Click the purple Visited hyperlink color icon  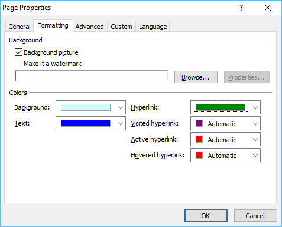pyautogui.click(x=199, y=123)
